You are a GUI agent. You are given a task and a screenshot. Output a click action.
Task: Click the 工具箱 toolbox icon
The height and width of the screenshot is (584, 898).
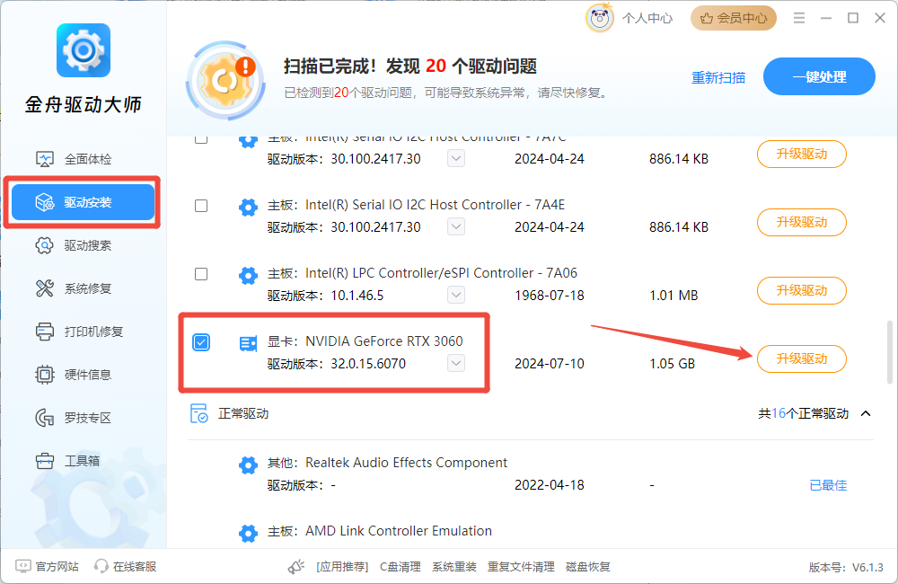click(x=45, y=461)
